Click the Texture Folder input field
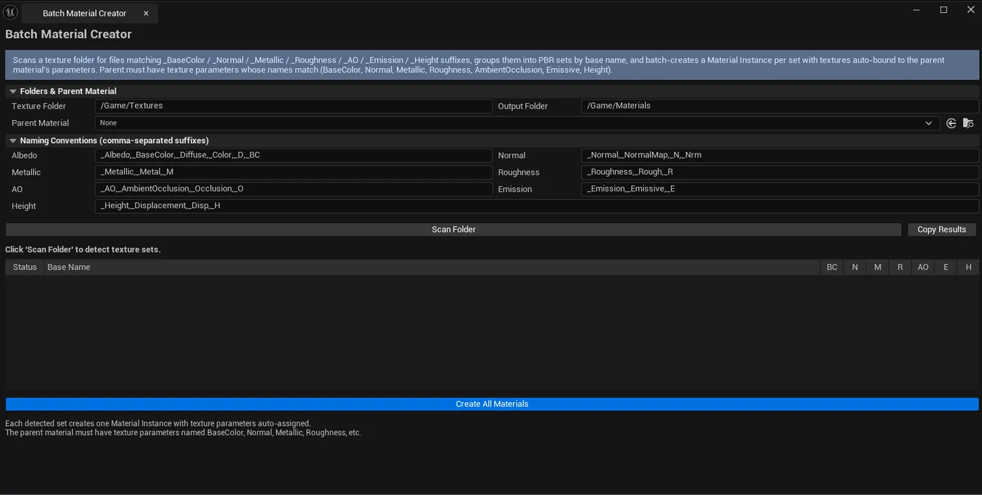Image resolution: width=982 pixels, height=495 pixels. tap(293, 106)
